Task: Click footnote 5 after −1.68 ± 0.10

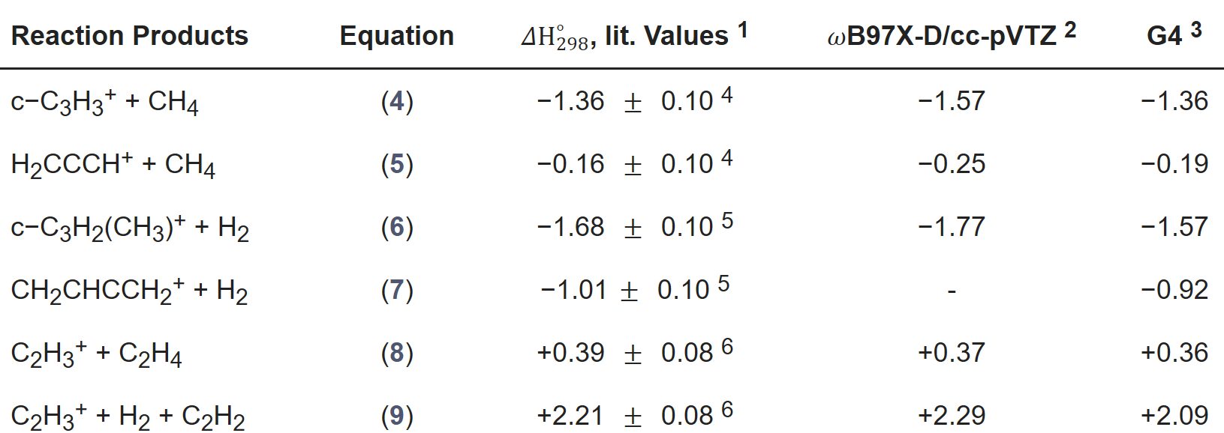Action: pos(726,220)
